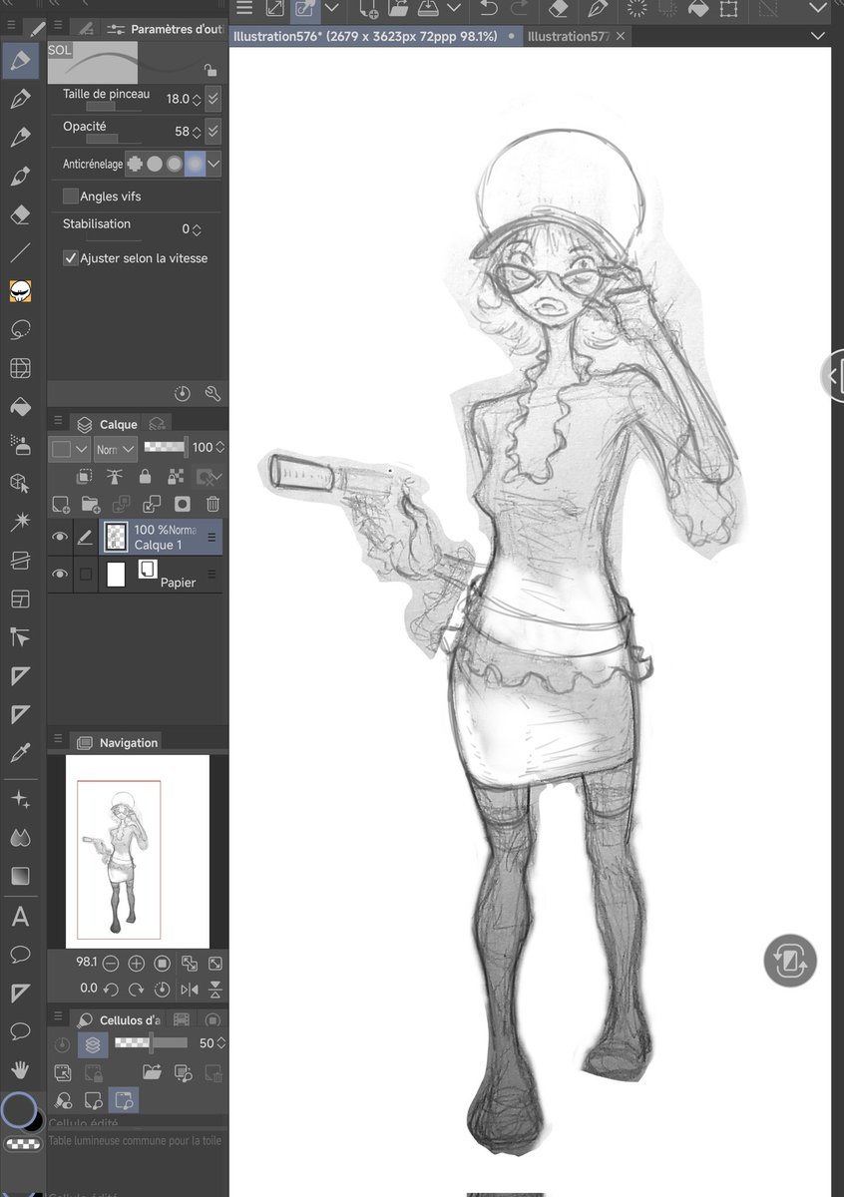Open canvas tab list chevron

818,36
